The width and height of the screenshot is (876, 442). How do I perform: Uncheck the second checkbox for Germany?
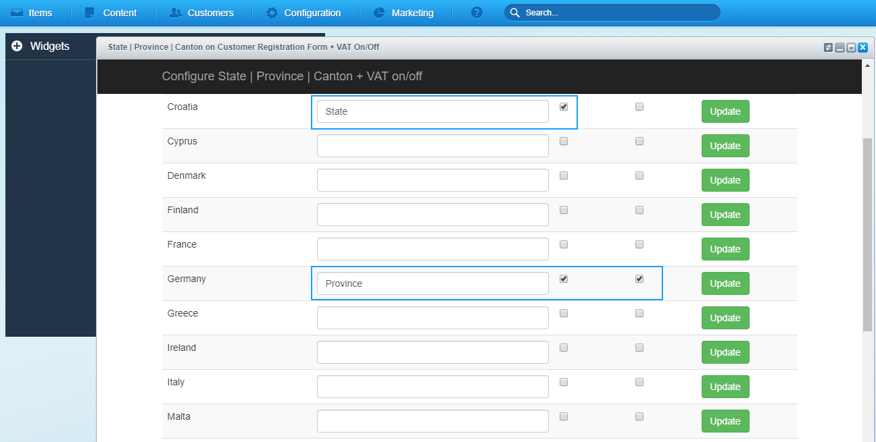(x=639, y=279)
